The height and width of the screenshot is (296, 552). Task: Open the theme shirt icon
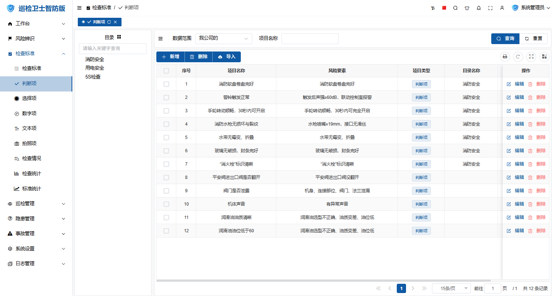click(467, 8)
